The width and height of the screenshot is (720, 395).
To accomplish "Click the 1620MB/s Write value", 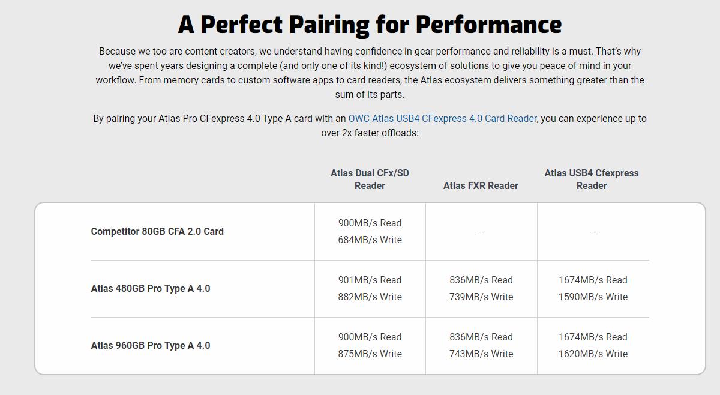I will 593,354.
